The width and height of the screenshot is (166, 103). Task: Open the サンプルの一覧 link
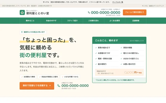click(x=118, y=2)
